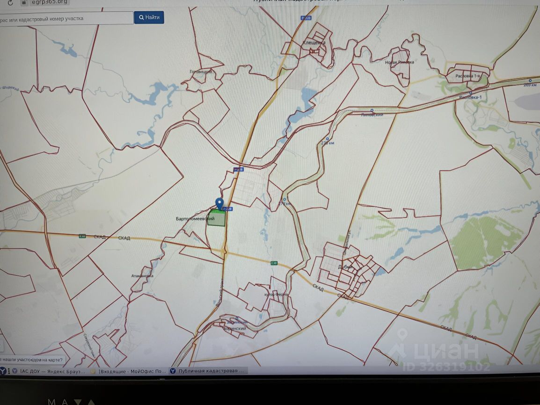The image size is (540, 405).
Task: Click the blue location pin marker
Action: tap(219, 203)
